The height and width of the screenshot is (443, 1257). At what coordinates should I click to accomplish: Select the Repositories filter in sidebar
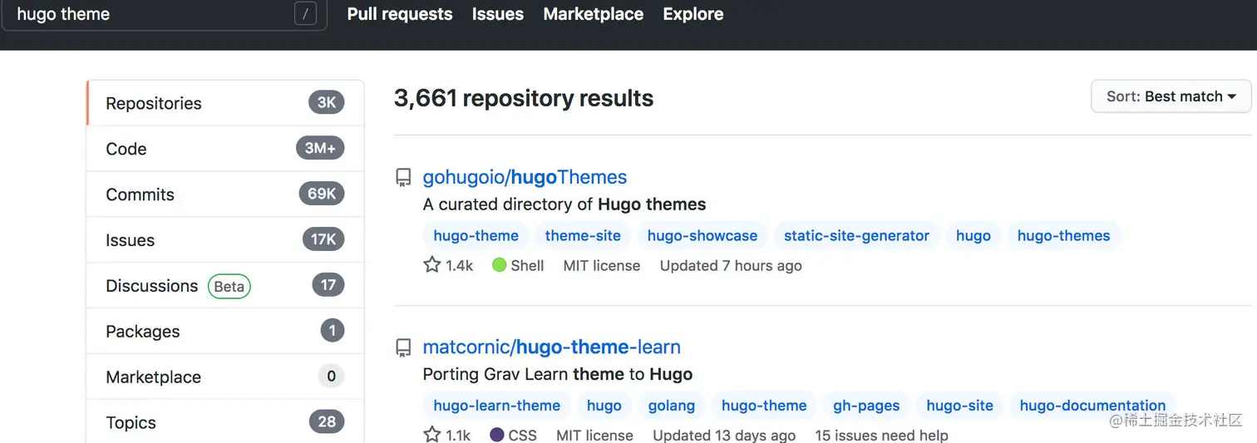click(x=225, y=103)
